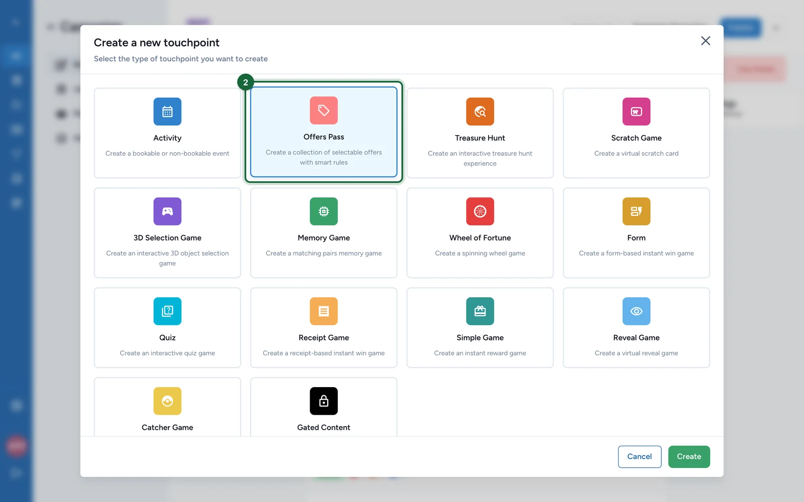Click the 'Reveal Game' title text

coord(636,338)
